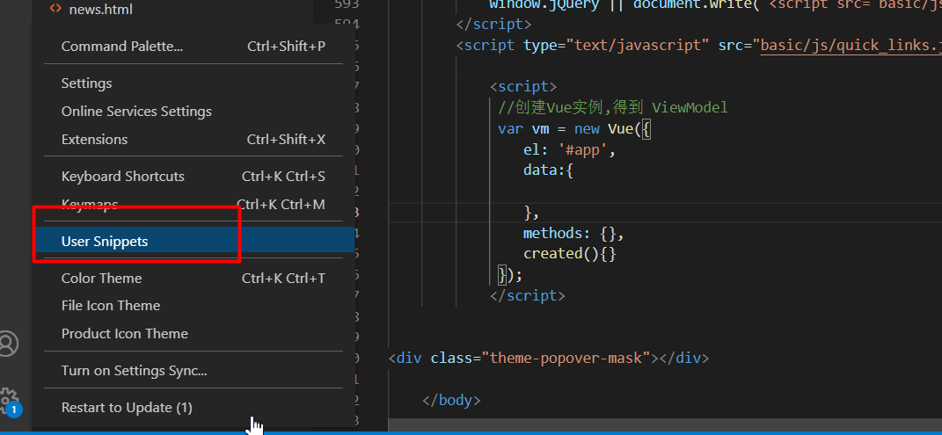This screenshot has height=435, width=942.
Task: Choose Color Theme from the menu
Action: click(x=101, y=278)
